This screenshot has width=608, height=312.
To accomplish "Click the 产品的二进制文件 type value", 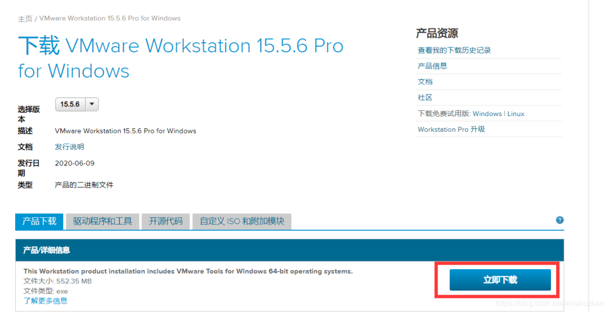I will [84, 185].
